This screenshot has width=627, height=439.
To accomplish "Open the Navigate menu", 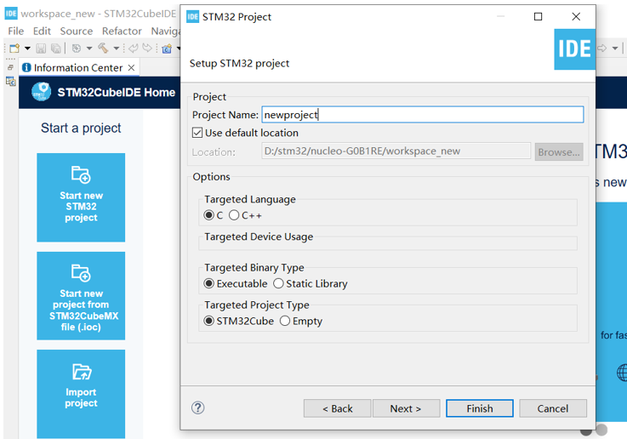I will pos(166,31).
